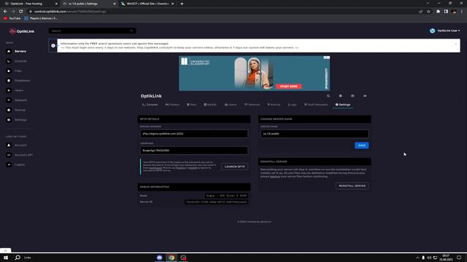467x262 pixels.
Task: Switch to the Logs tab
Action: [292, 105]
